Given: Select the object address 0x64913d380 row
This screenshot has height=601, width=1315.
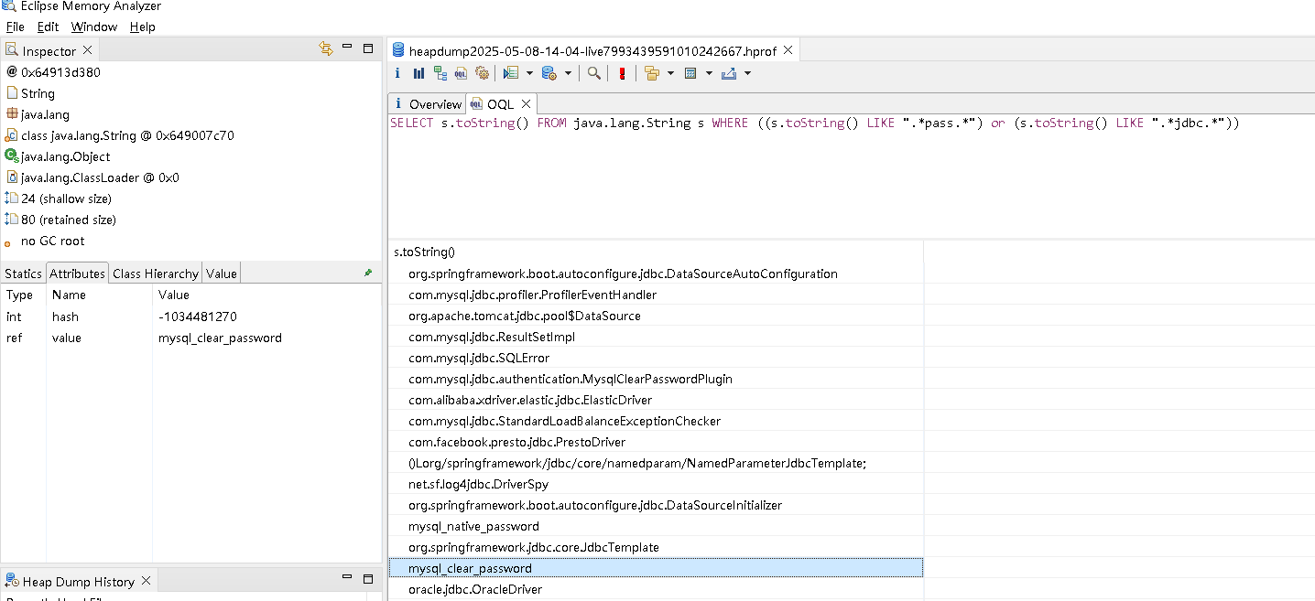Looking at the screenshot, I should click(190, 72).
